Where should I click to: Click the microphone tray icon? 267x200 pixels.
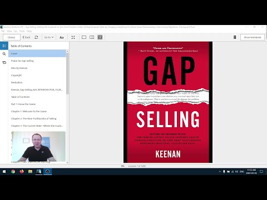(224, 172)
